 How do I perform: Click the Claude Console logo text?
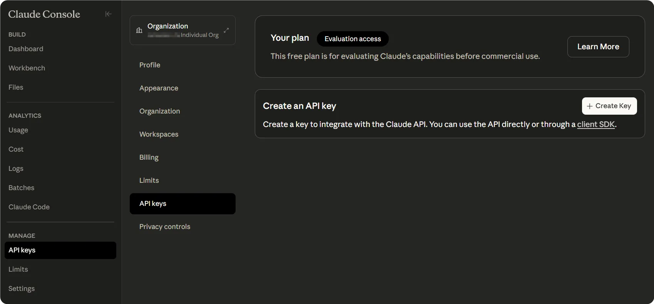pyautogui.click(x=44, y=14)
